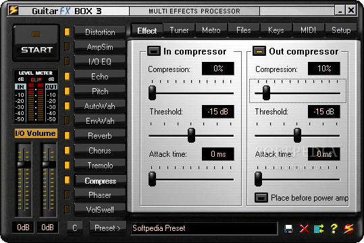Viewport: 364px width, 243px height.
Task: Minimize the Guitar FX BOX window
Action: coord(340,11)
